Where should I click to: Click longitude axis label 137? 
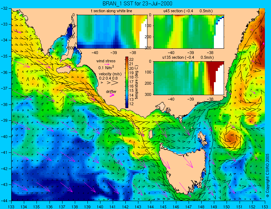[62, 206]
